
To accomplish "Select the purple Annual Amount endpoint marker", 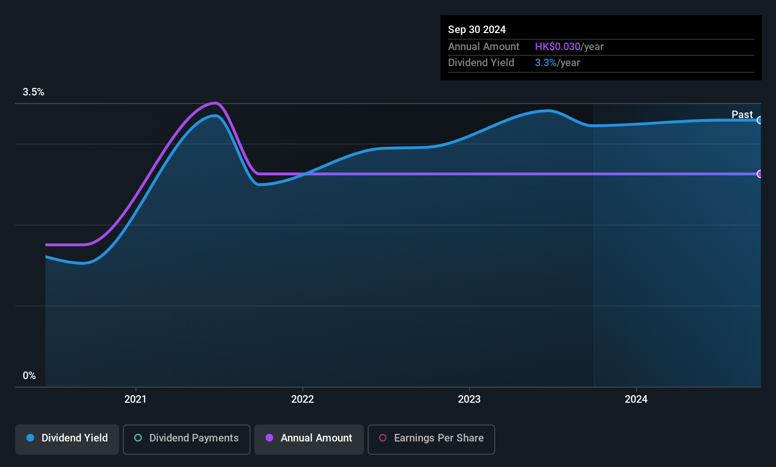I will coord(759,174).
